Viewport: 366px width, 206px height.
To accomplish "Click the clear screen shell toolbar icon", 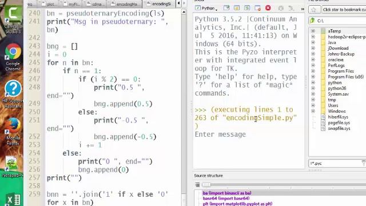I will [226, 8].
